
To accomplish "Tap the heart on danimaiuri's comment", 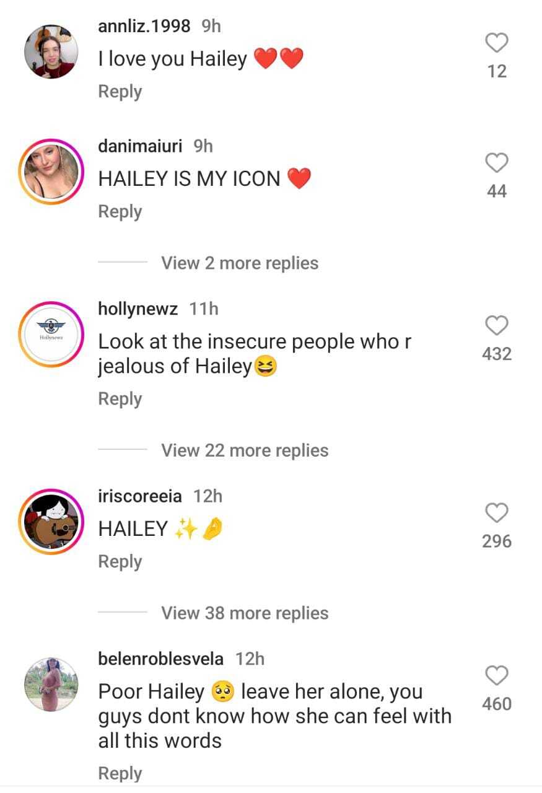I will tap(496, 163).
